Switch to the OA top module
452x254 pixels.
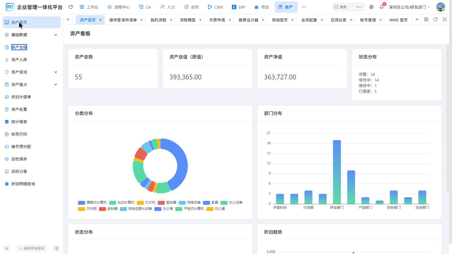(x=145, y=7)
